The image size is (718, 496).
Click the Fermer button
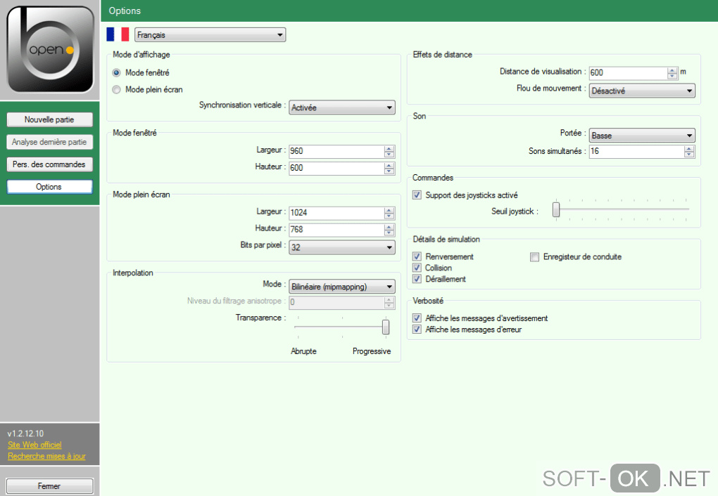(49, 485)
